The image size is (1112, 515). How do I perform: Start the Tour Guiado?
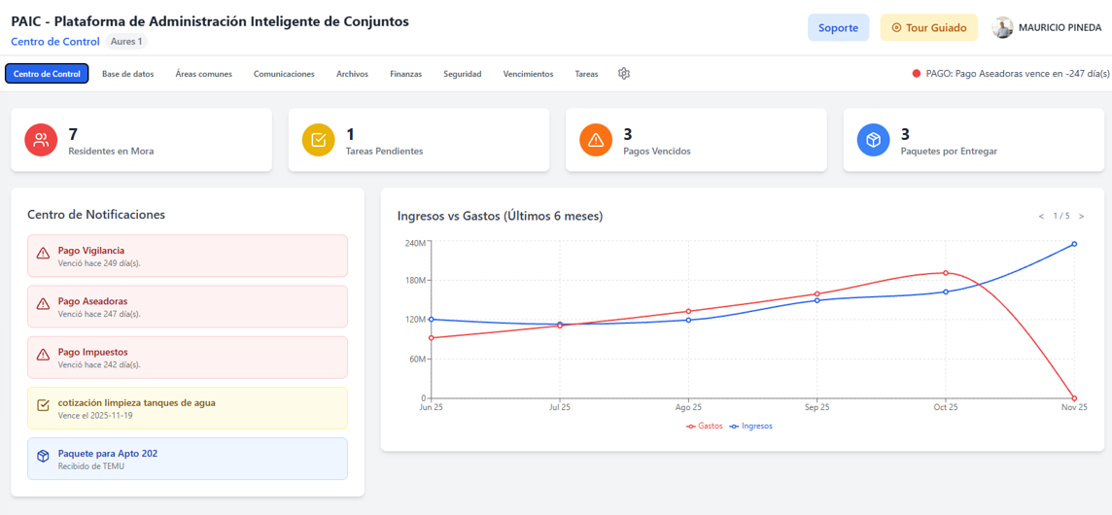[x=929, y=27]
